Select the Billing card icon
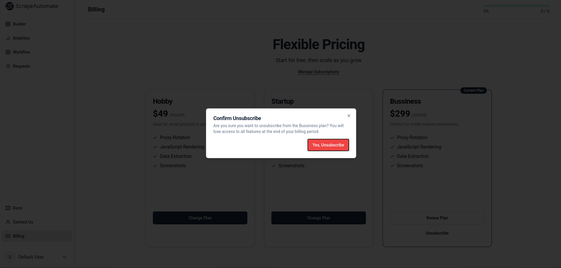This screenshot has width=561, height=268. [8, 236]
